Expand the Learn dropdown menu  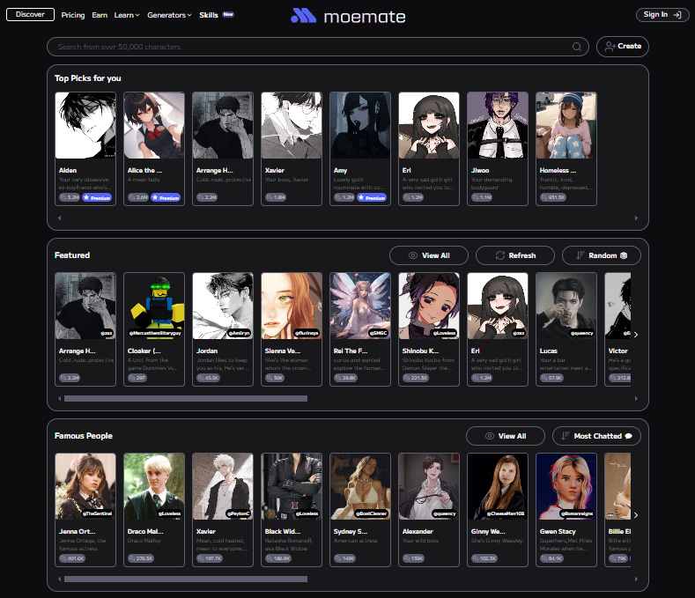coord(127,15)
